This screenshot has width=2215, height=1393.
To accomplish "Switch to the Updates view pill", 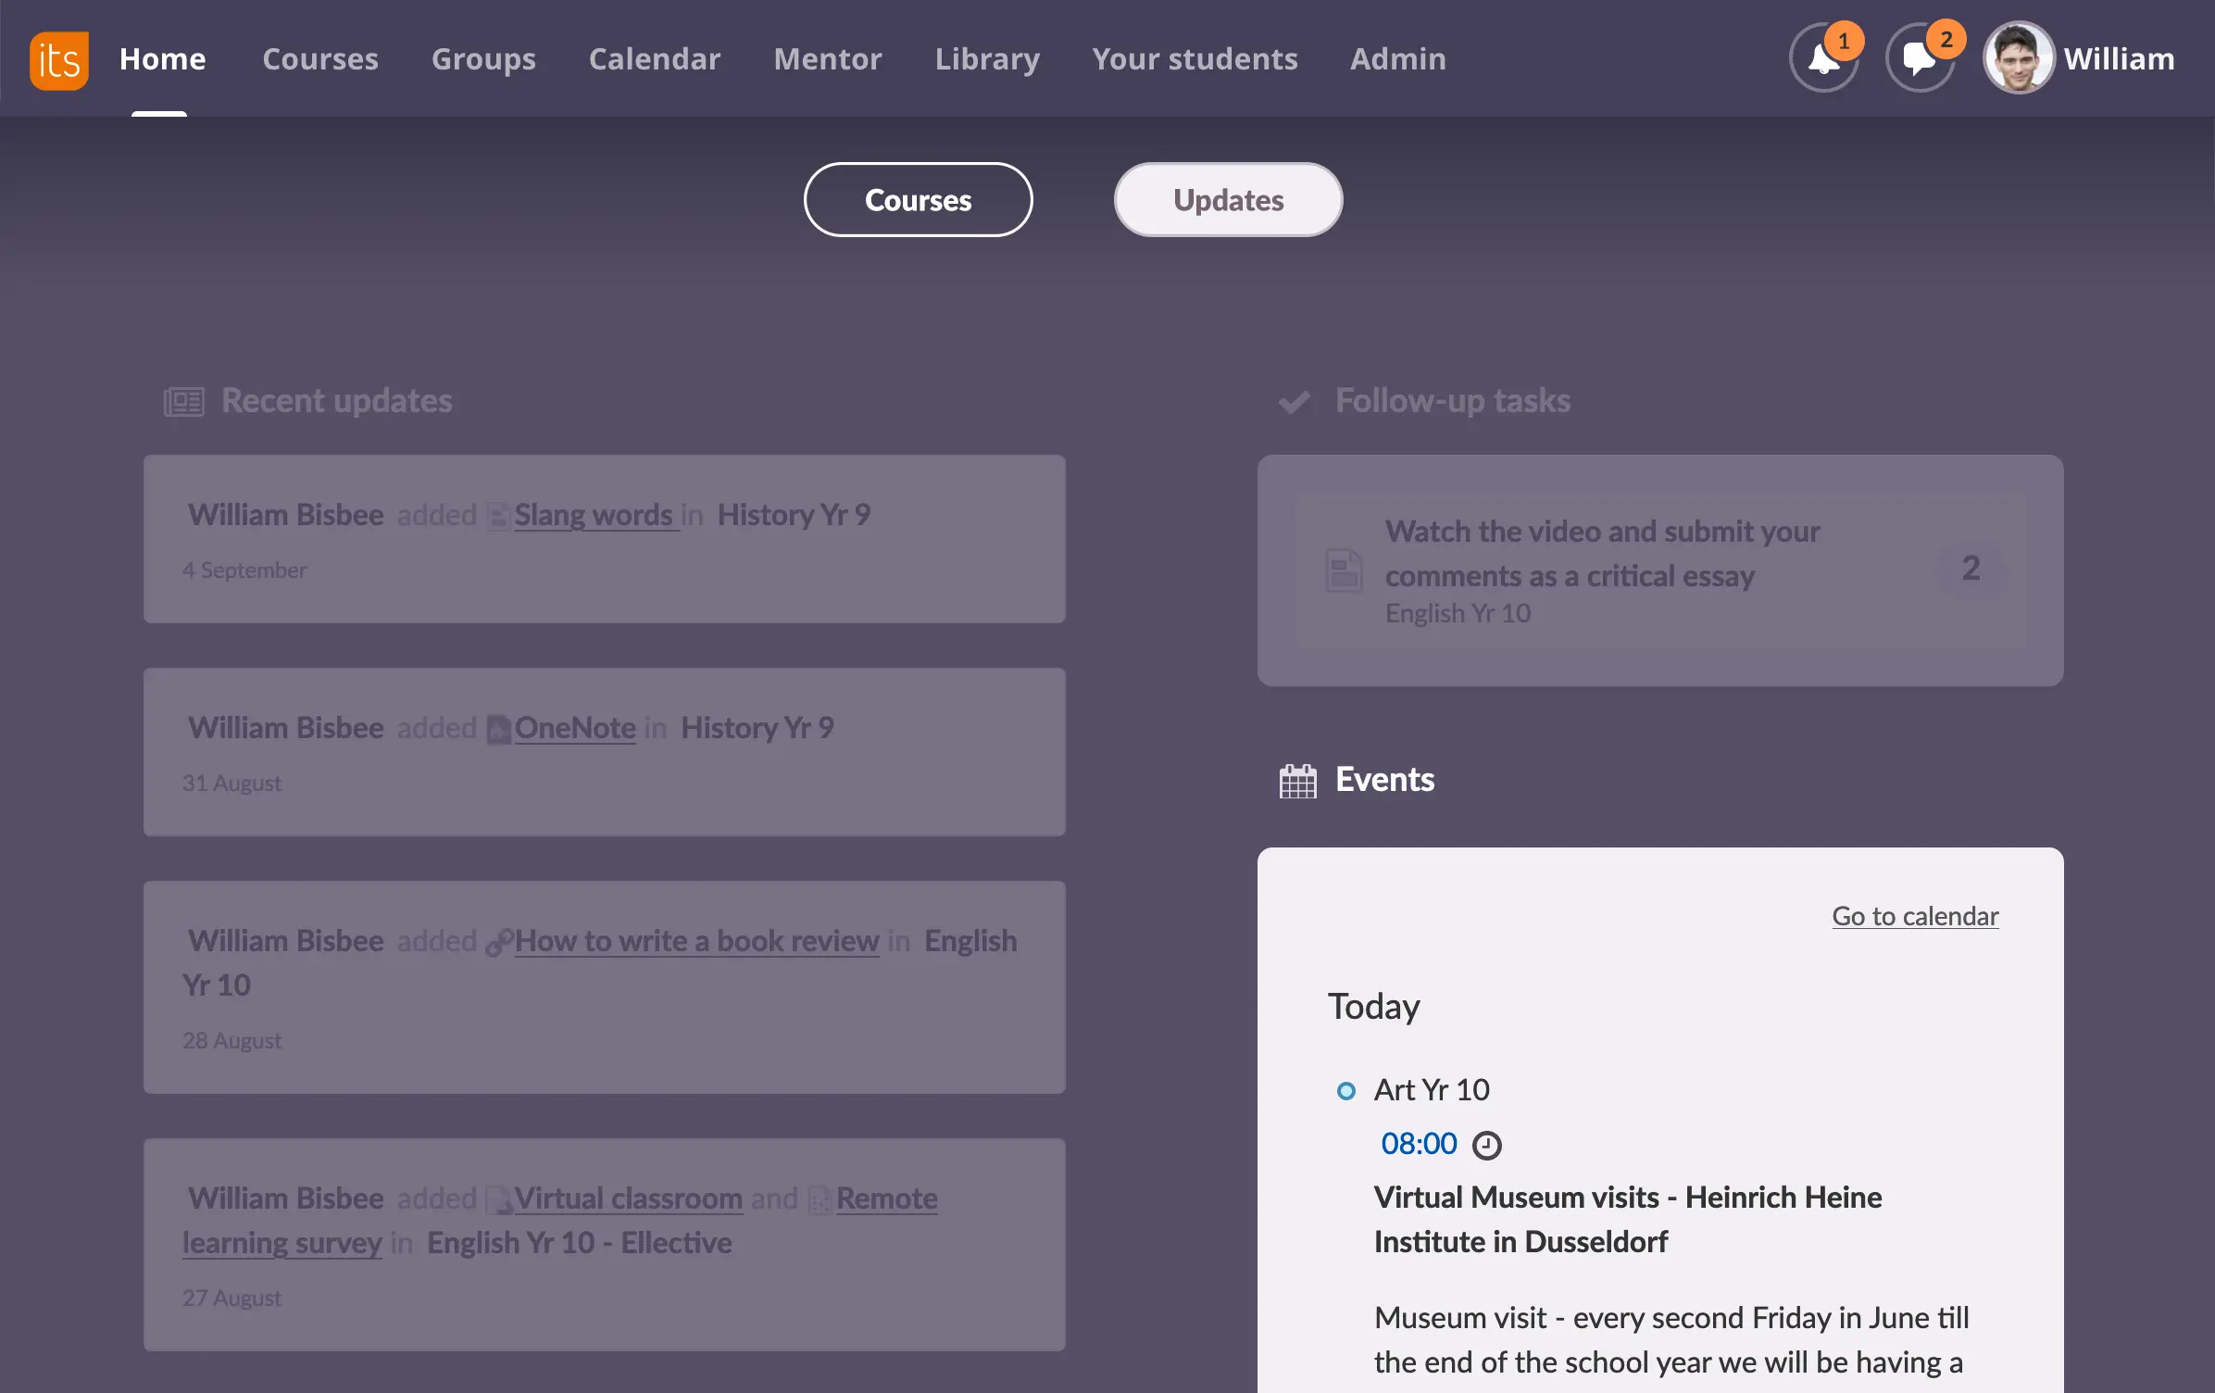I will pyautogui.click(x=1228, y=200).
